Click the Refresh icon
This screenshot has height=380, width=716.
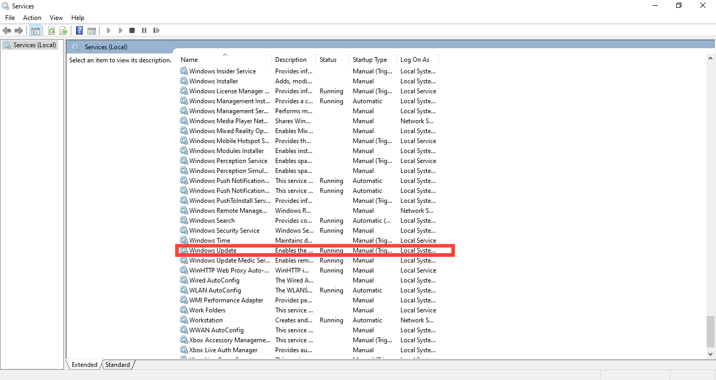51,30
